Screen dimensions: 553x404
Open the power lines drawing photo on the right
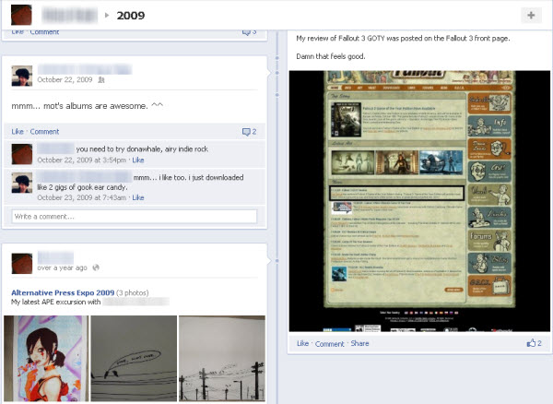pos(221,359)
